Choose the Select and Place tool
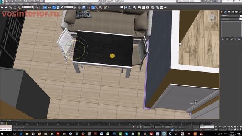The height and width of the screenshot is (136, 242). point(62,8)
